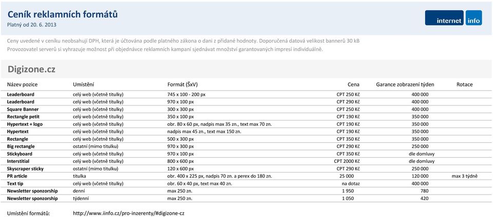Viewport: 493px width, 217px height.
Task: Click the 'Cena' column header
Action: [x=353, y=84]
